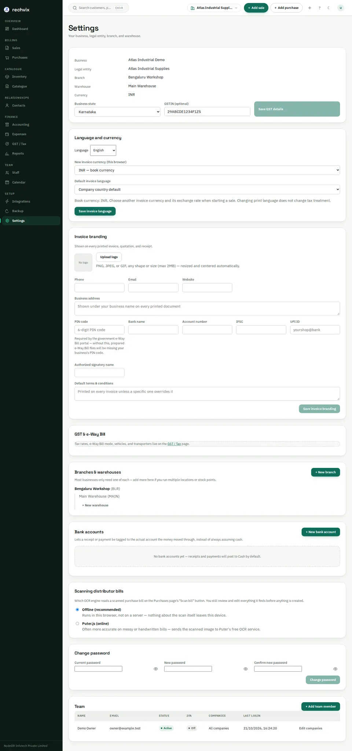This screenshot has height=751, width=352.
Task: Click the plus quick-add icon in header
Action: coord(309,8)
